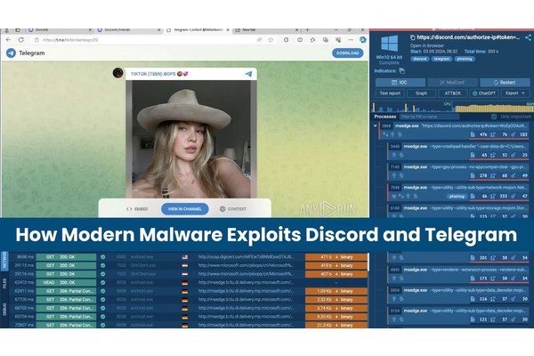Click the browser back arrow
Viewport: 534px width, 356px height.
[x=9, y=40]
